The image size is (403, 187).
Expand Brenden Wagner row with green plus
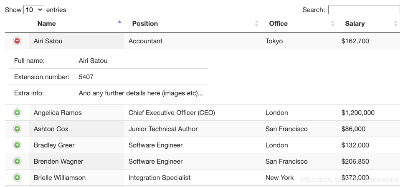coord(17,161)
